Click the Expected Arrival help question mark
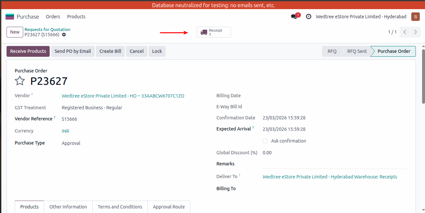425x213 pixels. point(253,128)
